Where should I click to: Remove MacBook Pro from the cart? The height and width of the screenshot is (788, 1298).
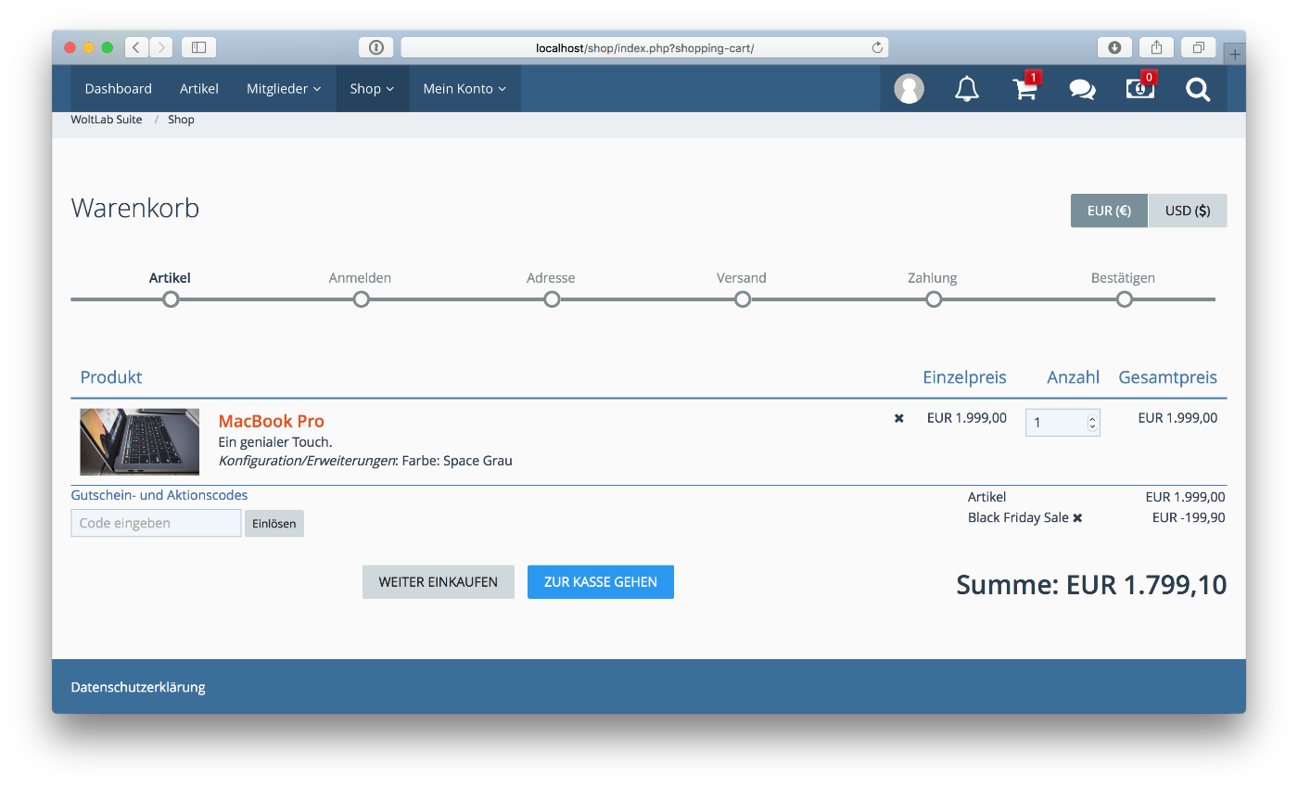click(898, 419)
